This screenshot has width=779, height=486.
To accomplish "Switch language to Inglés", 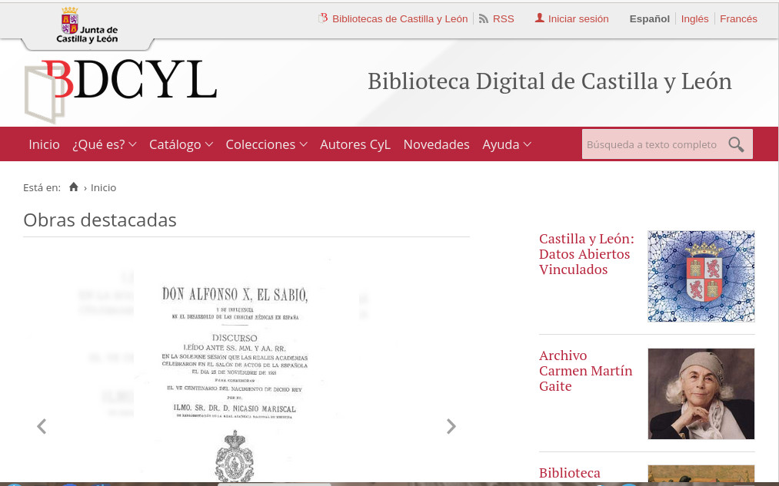I will pos(694,18).
